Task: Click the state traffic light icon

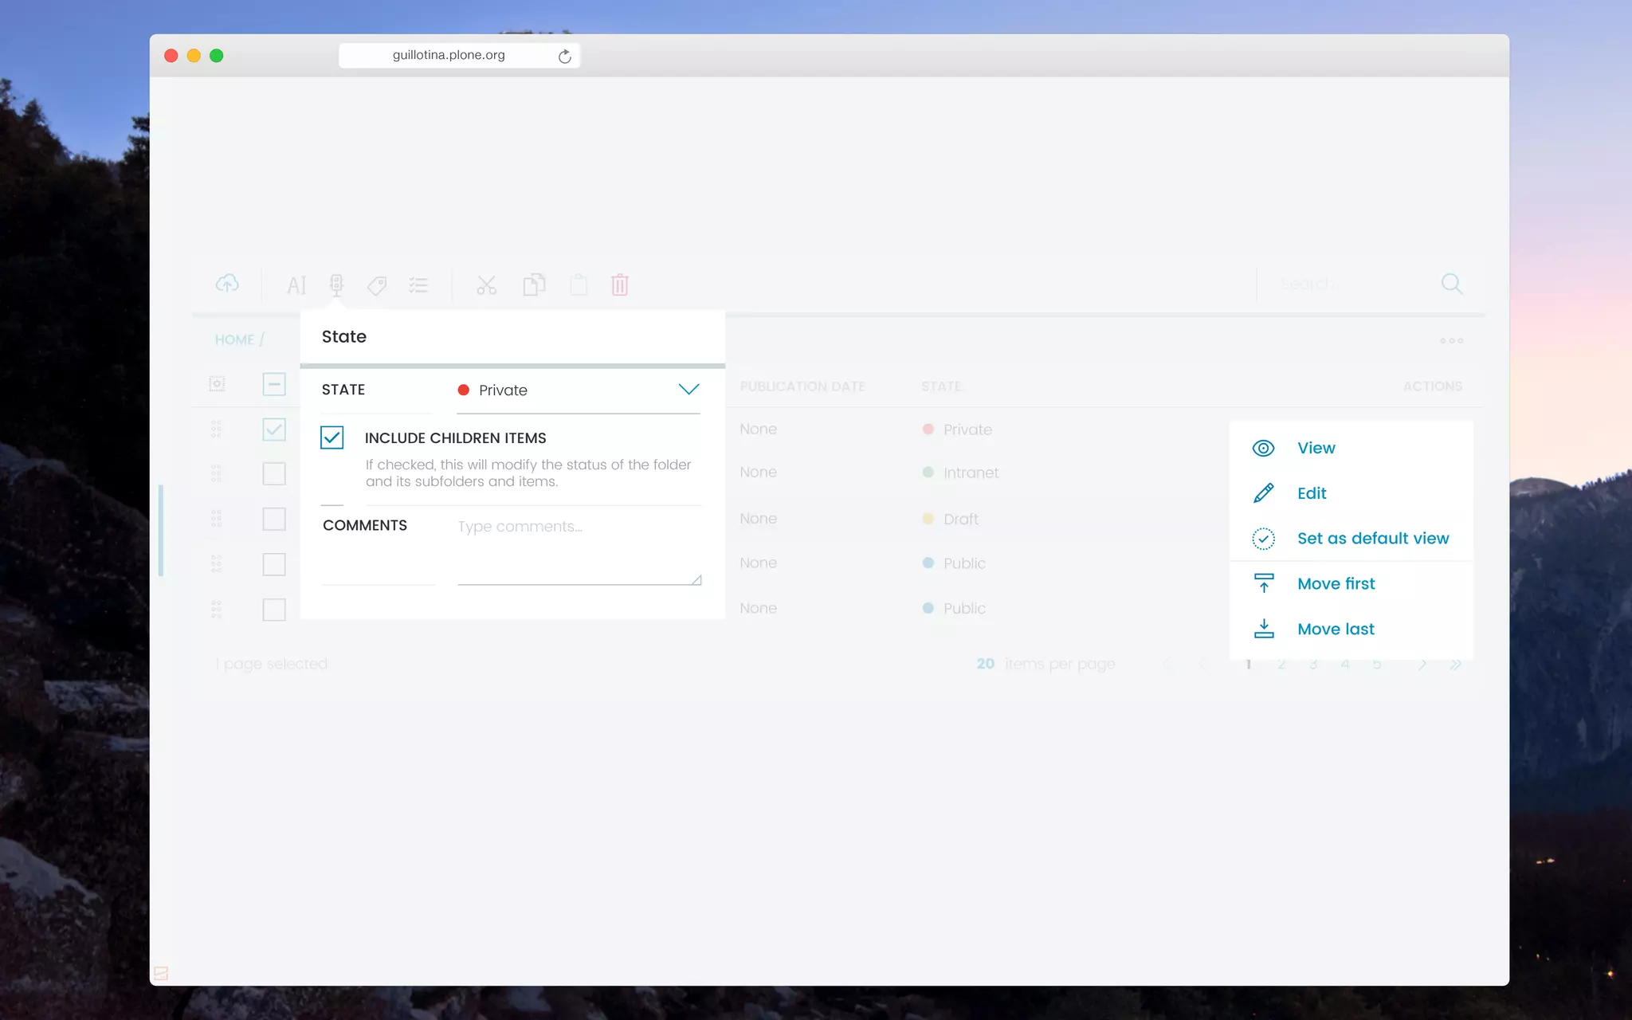Action: pyautogui.click(x=336, y=284)
